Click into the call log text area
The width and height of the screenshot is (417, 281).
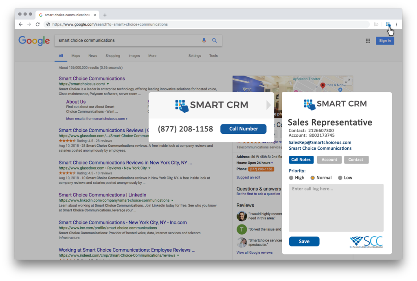coord(336,208)
